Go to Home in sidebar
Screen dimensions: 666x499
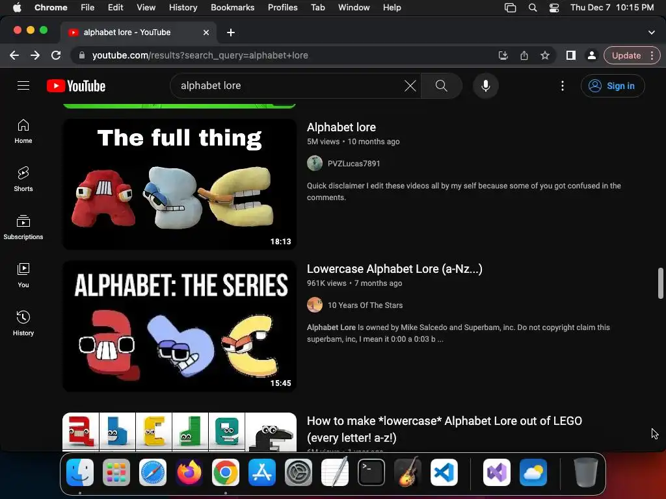coord(23,131)
